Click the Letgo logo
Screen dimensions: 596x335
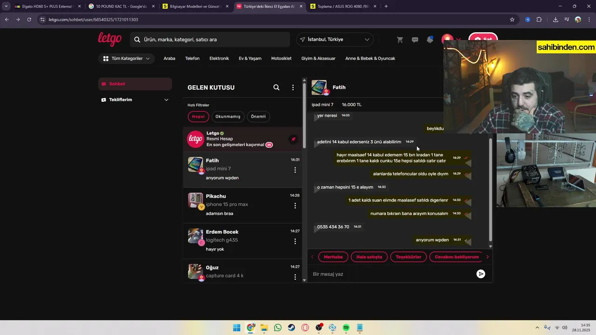[109, 39]
